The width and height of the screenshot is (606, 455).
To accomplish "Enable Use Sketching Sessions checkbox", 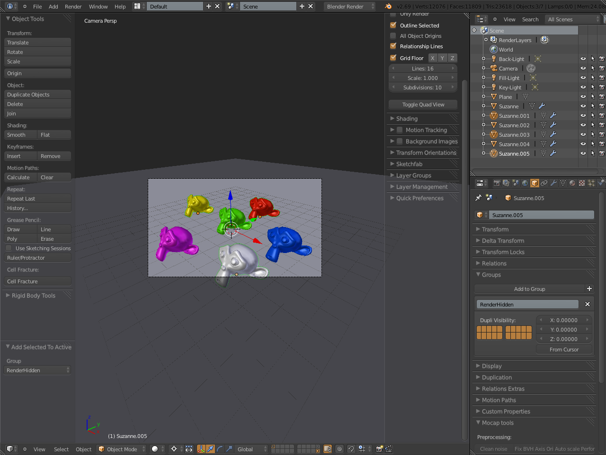I will (x=9, y=248).
